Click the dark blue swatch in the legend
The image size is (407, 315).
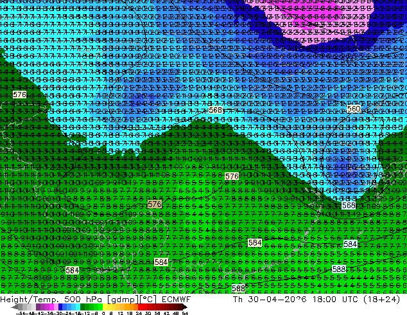point(60,307)
